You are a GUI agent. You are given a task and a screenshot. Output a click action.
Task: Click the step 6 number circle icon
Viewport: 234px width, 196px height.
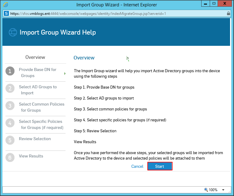click(x=10, y=158)
